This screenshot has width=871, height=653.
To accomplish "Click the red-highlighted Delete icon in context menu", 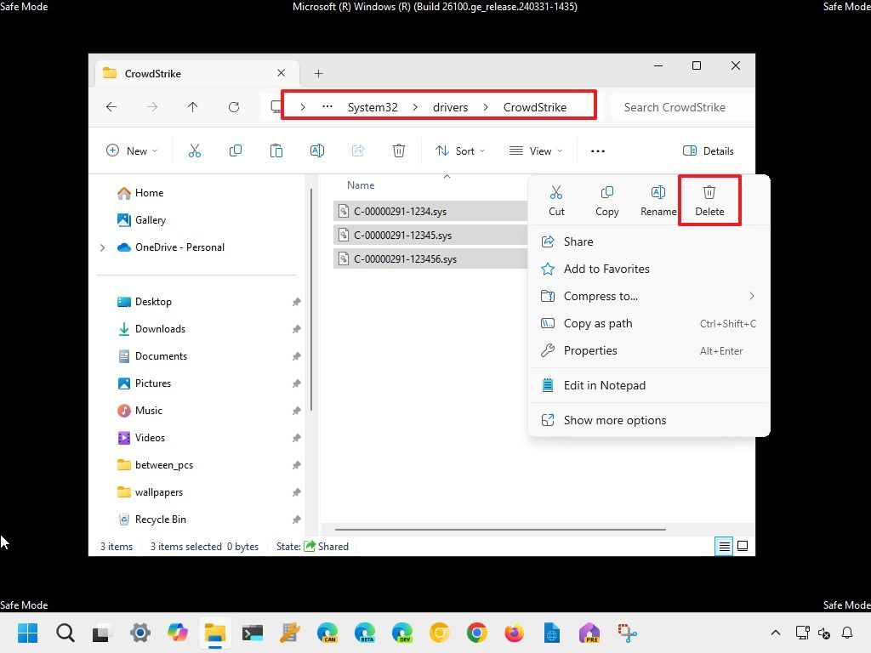I will (x=709, y=200).
